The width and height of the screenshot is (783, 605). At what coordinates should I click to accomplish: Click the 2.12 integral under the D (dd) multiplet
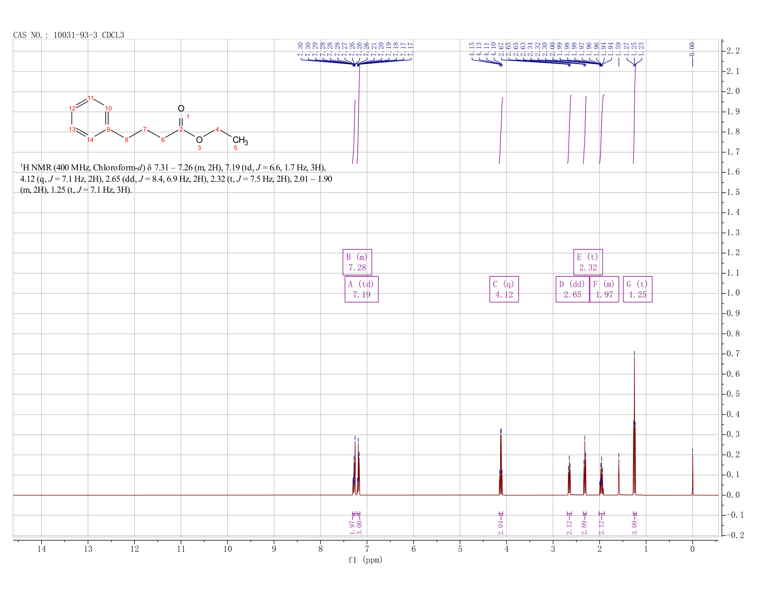(569, 527)
